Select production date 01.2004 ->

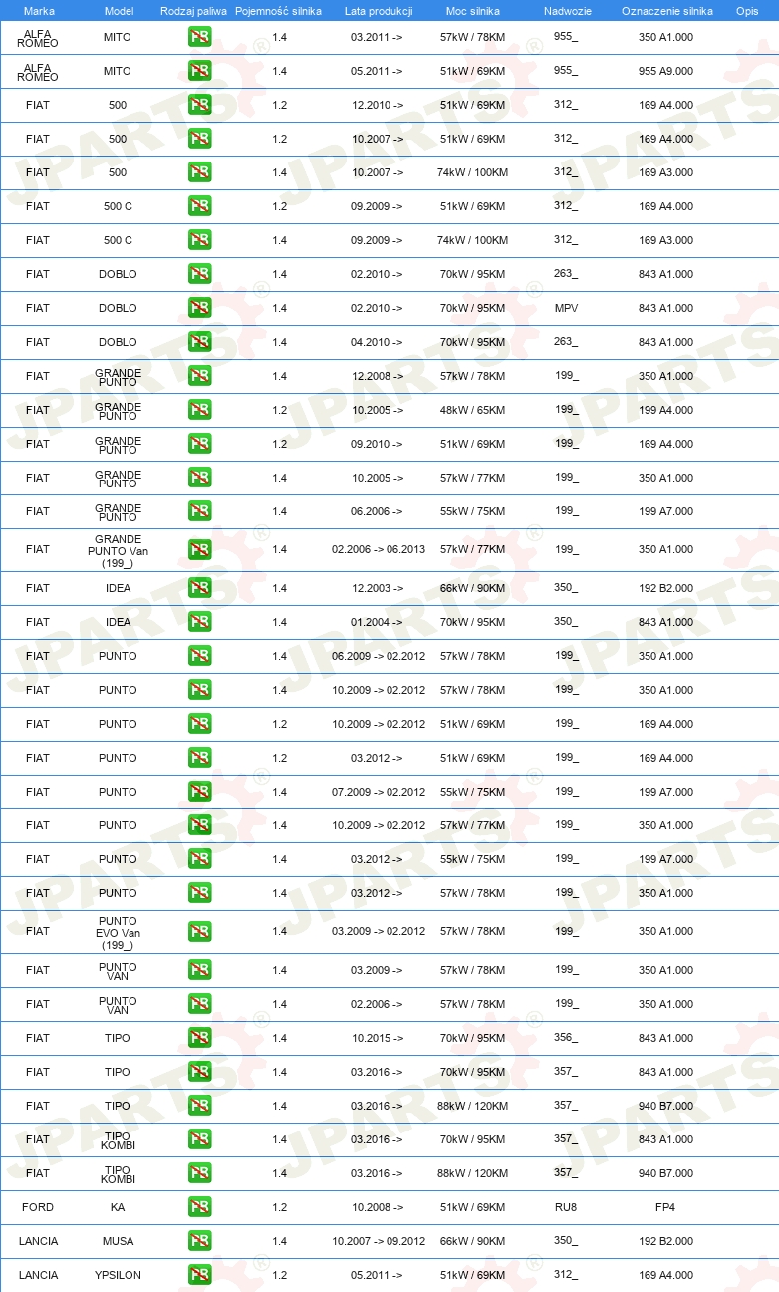pyautogui.click(x=377, y=622)
